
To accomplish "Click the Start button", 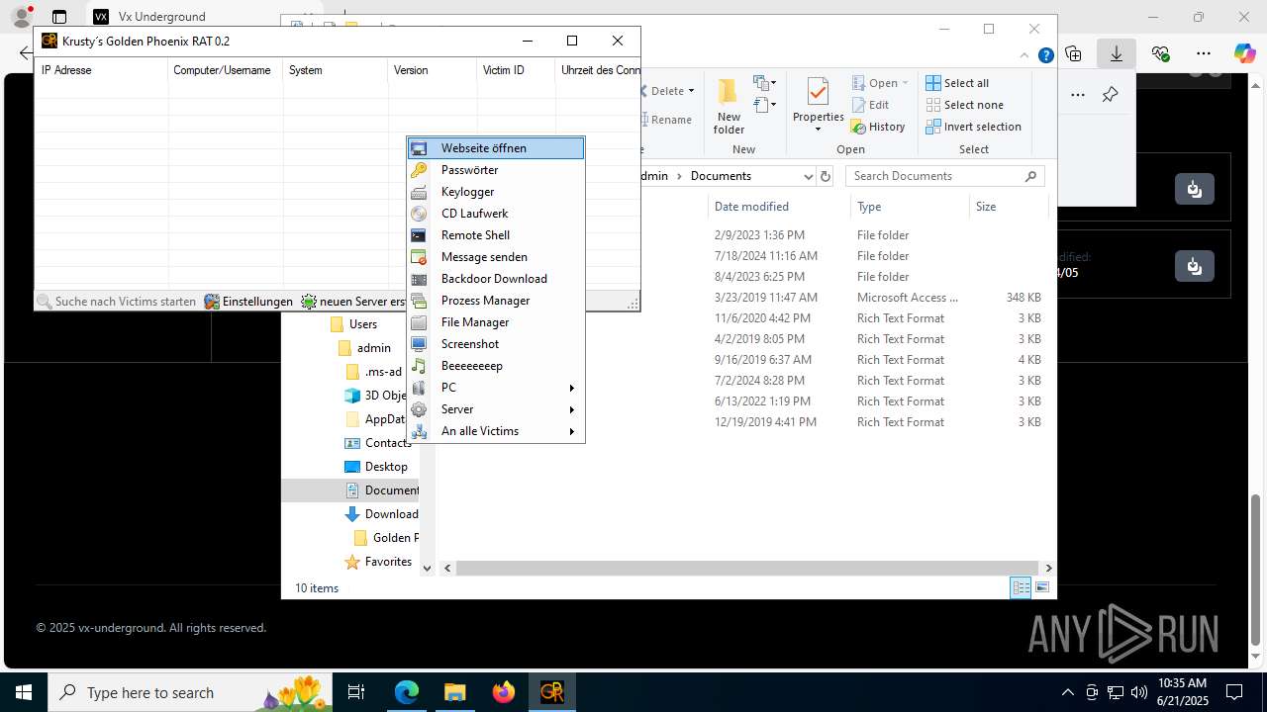I will point(23,692).
